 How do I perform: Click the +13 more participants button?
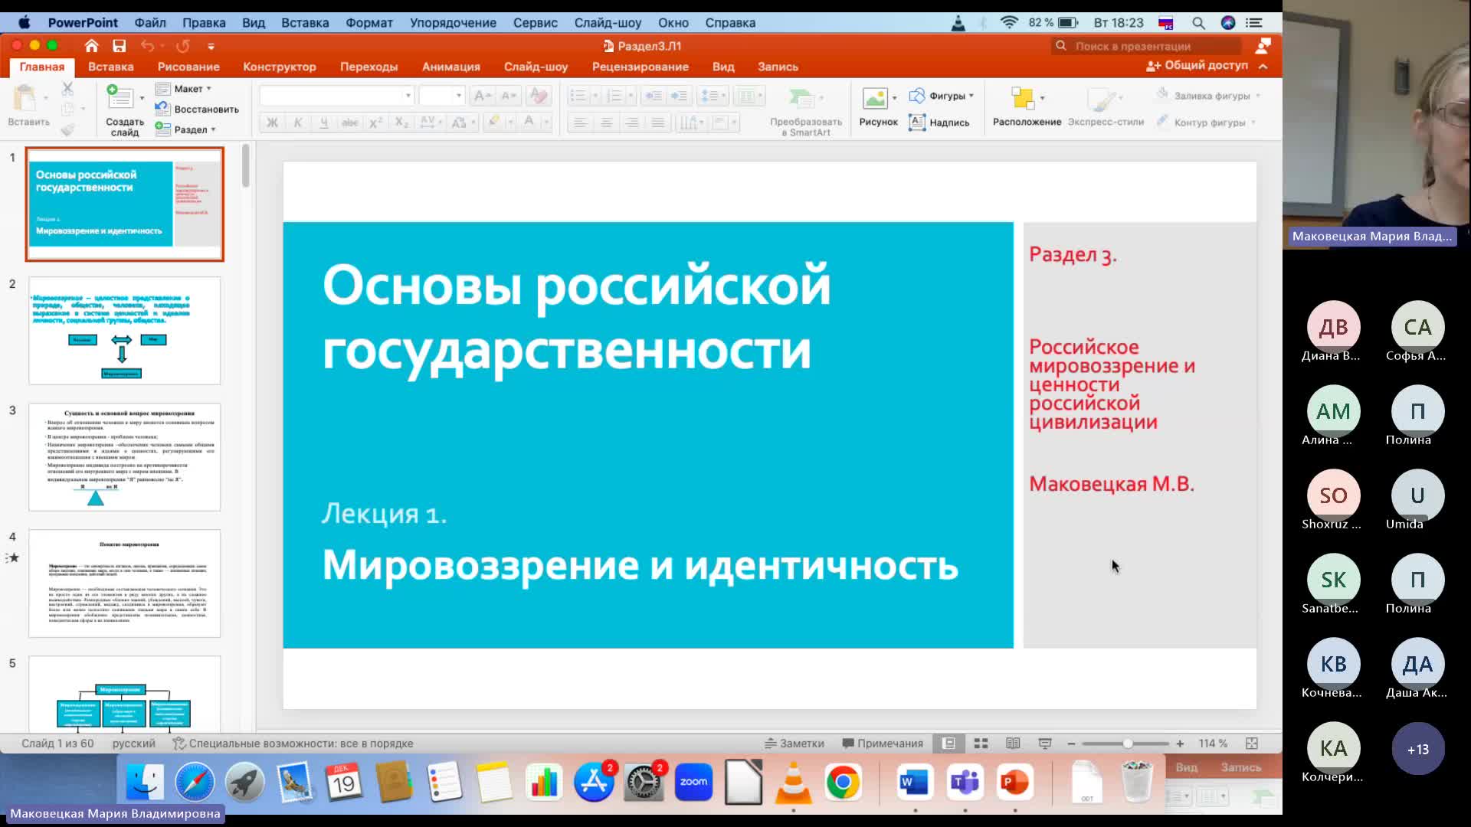coord(1417,749)
